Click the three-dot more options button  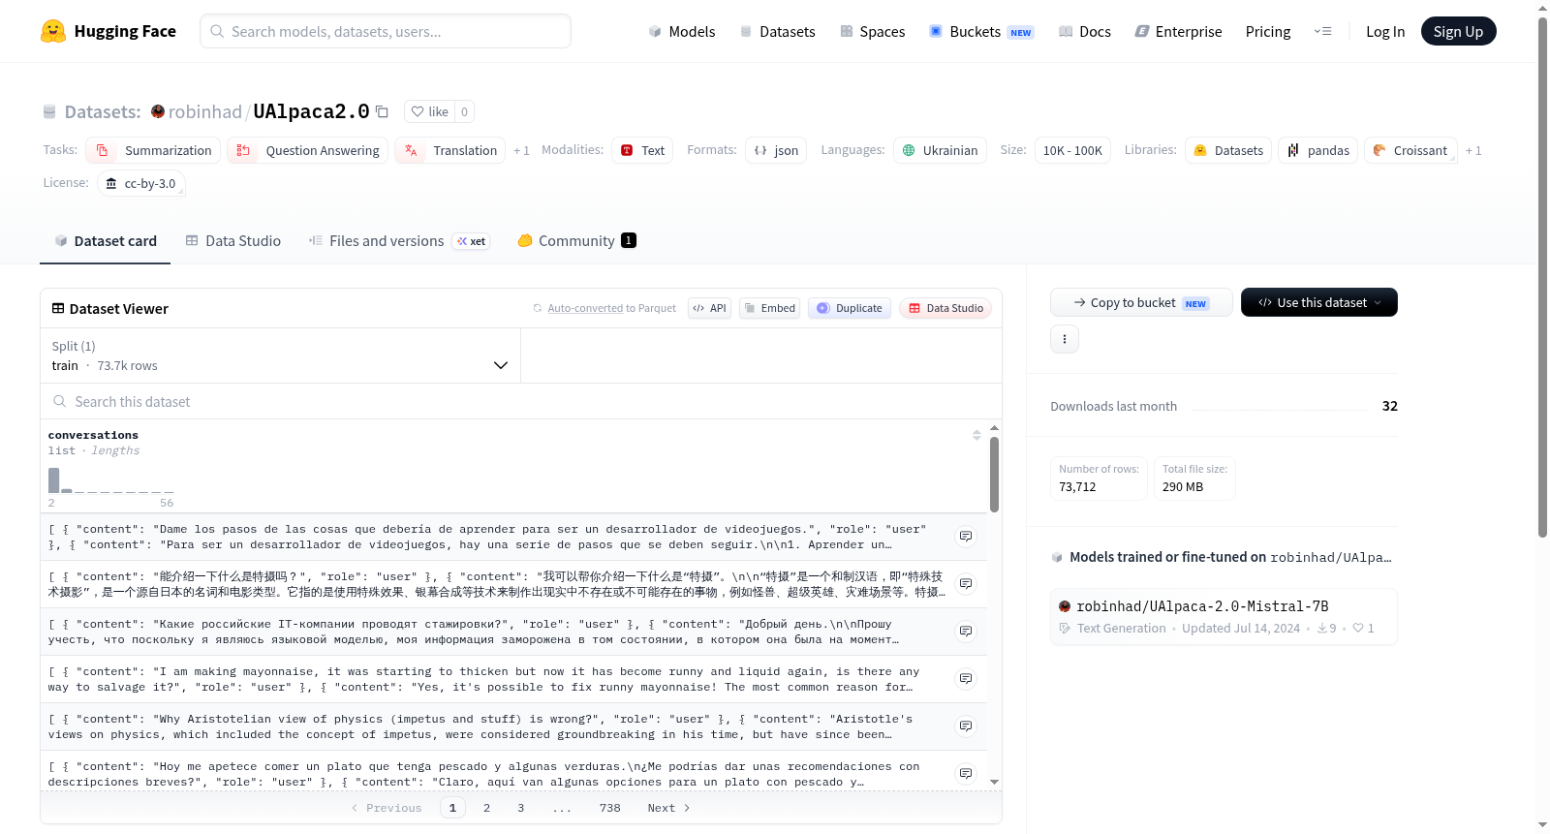(x=1065, y=339)
